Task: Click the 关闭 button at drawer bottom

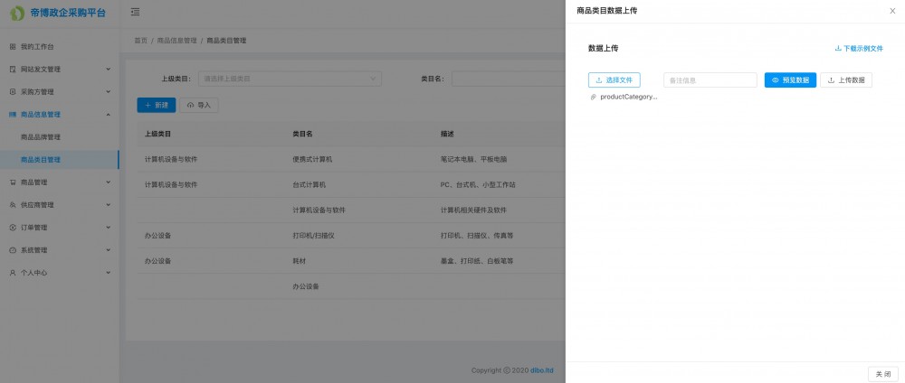Action: pos(882,374)
